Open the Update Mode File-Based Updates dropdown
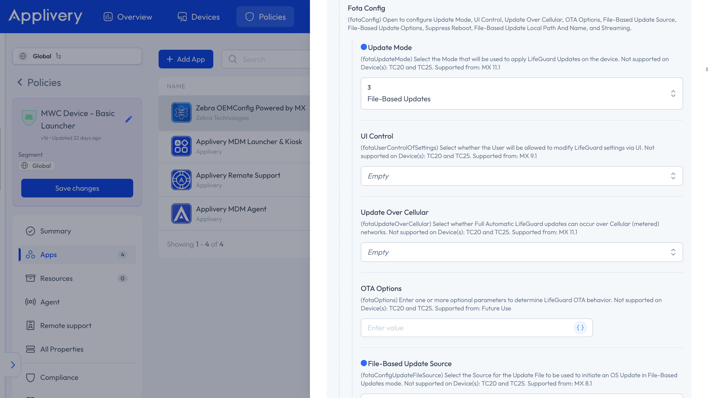 coord(521,94)
